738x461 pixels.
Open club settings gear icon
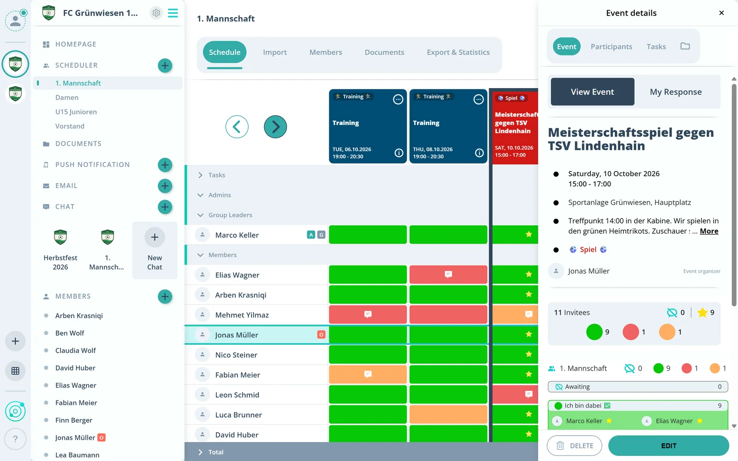(156, 13)
